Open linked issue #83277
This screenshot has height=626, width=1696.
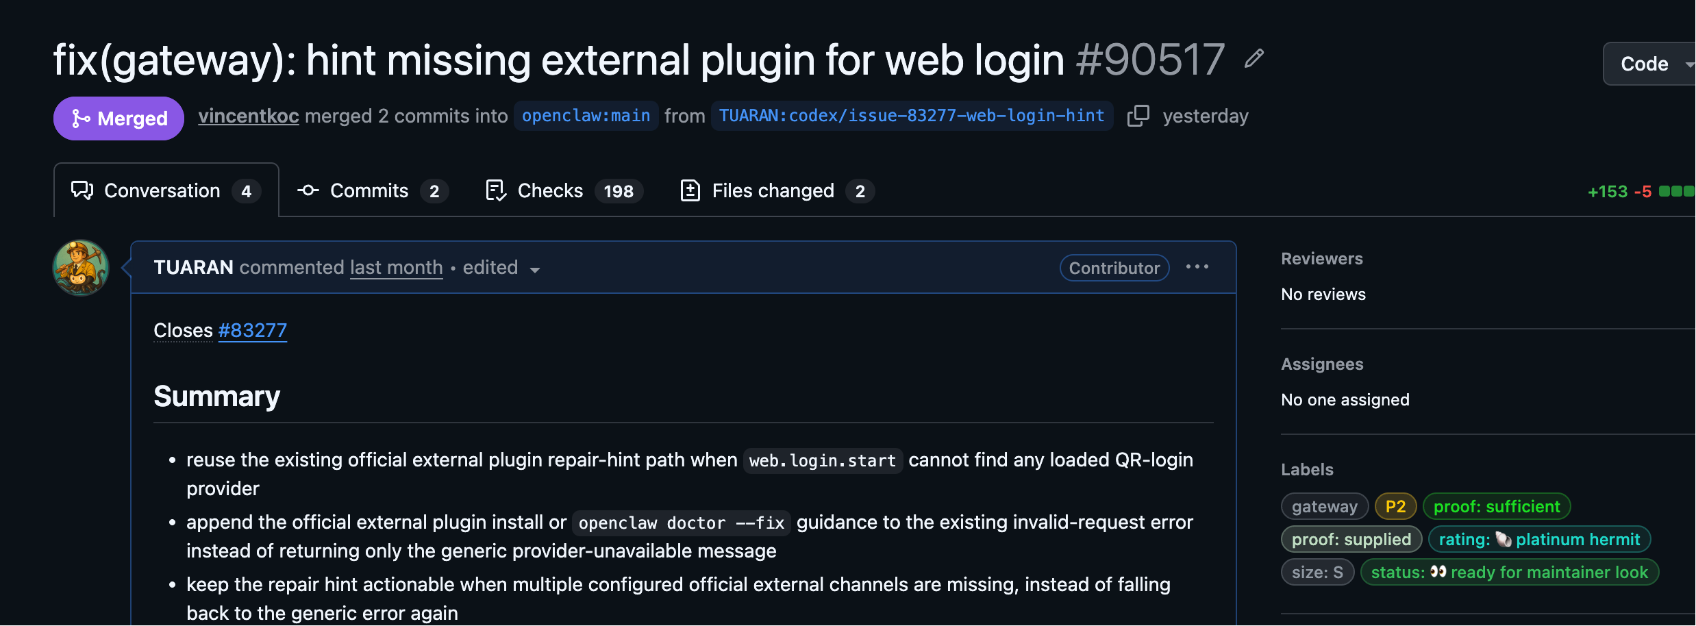coord(253,330)
